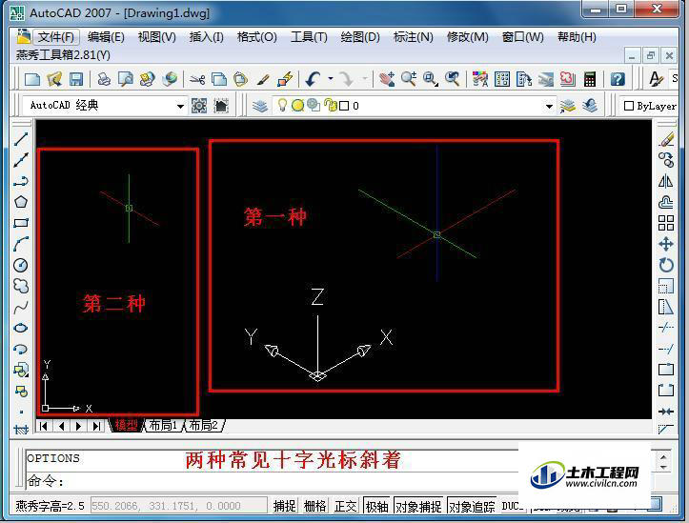The image size is (689, 523).
Task: Open the undo history dropdown arrow
Action: pos(331,79)
